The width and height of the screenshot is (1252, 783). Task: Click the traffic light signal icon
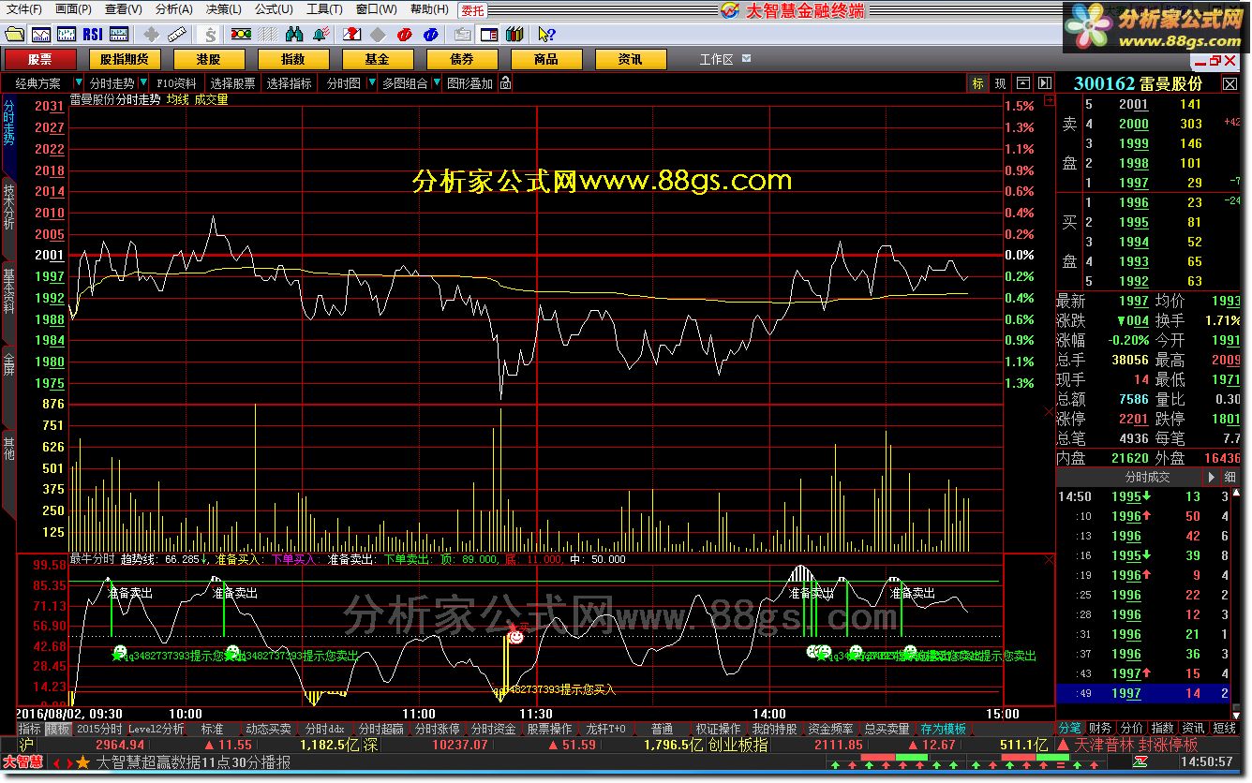(242, 35)
